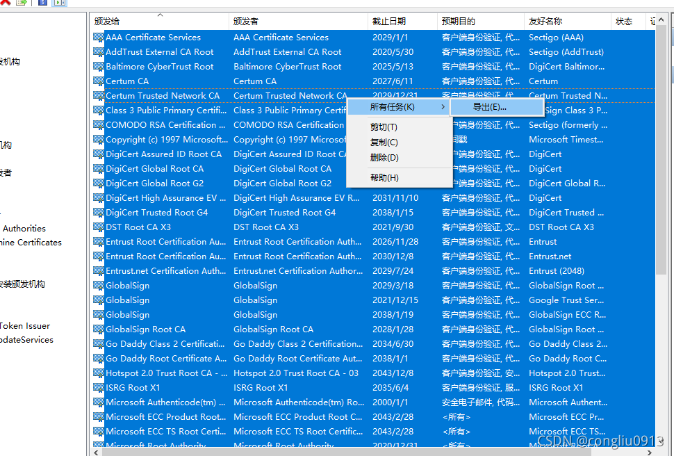Sort by the 截止日期 column header
The width and height of the screenshot is (674, 456).
pos(402,22)
